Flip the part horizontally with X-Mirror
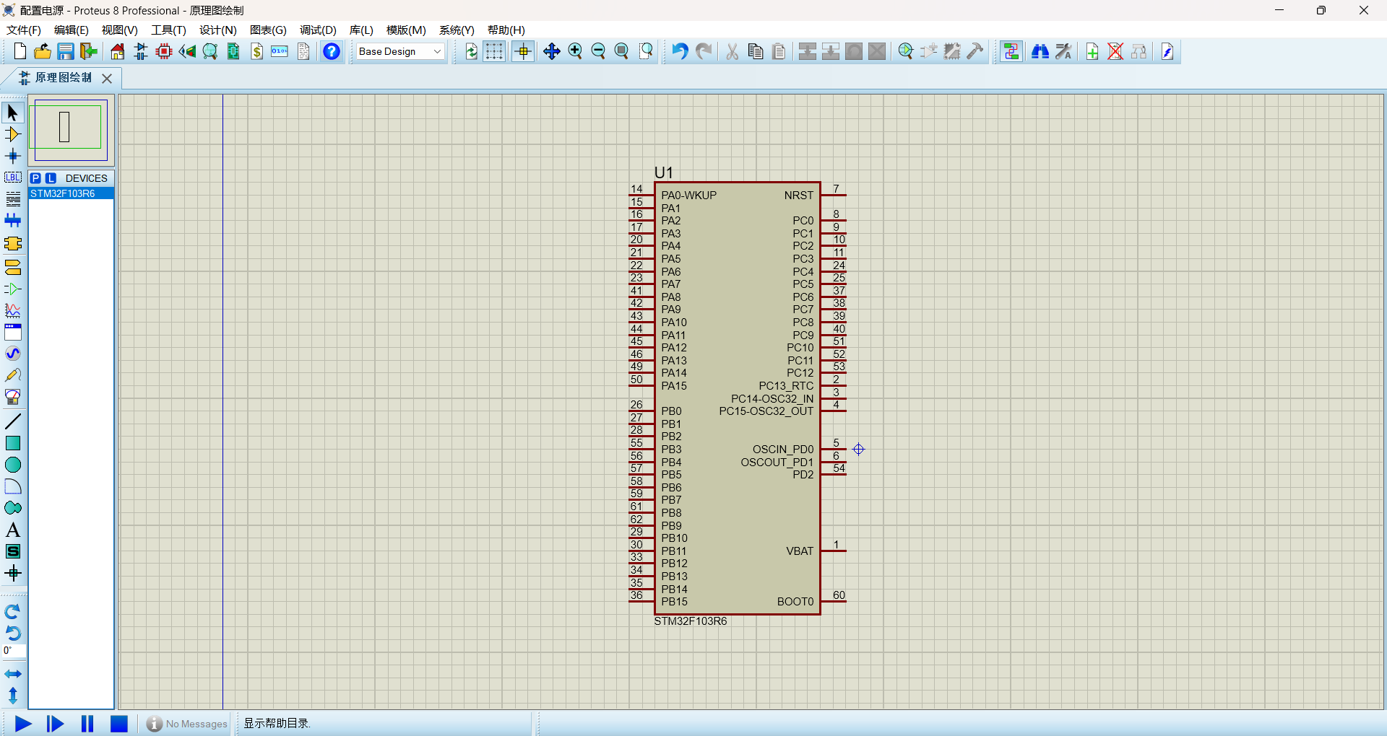The height and width of the screenshot is (736, 1387). point(13,674)
